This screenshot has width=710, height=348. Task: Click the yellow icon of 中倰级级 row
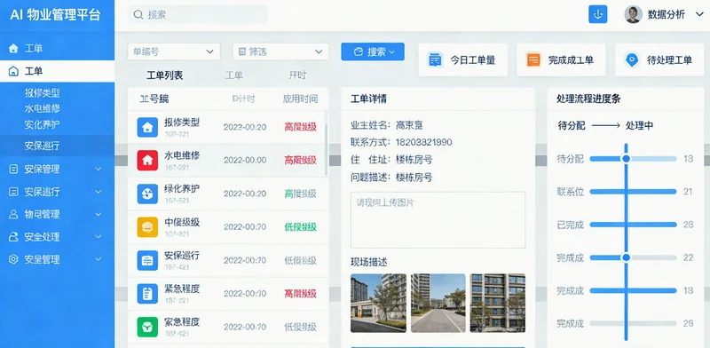(147, 227)
